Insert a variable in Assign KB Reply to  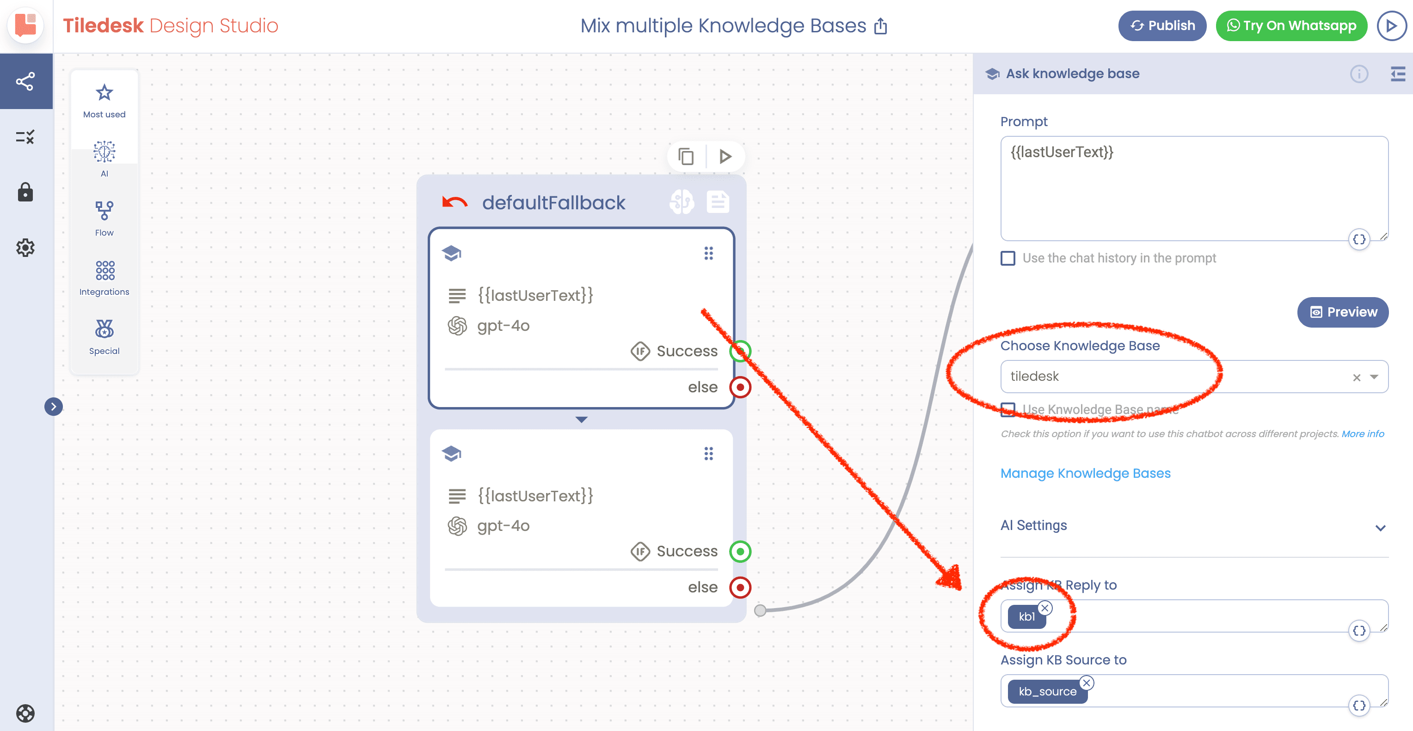pyautogui.click(x=1359, y=631)
